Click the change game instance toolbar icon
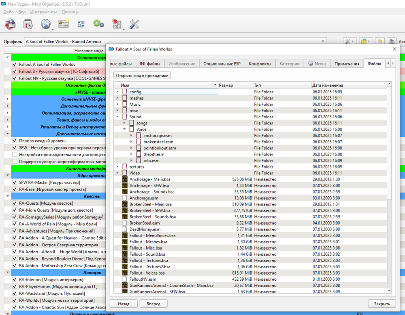The height and width of the screenshot is (315, 405). pos(10,24)
